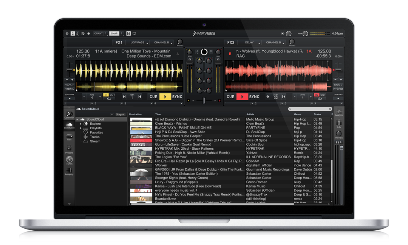This screenshot has width=408, height=245.
Task: Click the Logout button
Action: 121,115
